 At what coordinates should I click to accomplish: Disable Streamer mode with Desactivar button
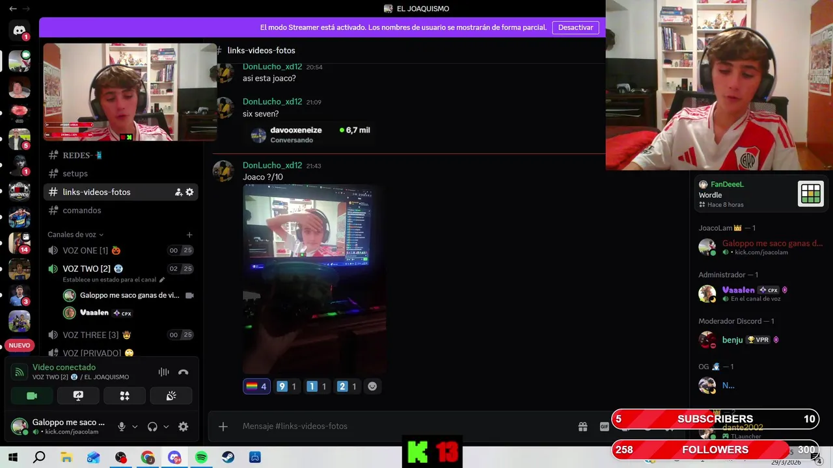click(575, 27)
